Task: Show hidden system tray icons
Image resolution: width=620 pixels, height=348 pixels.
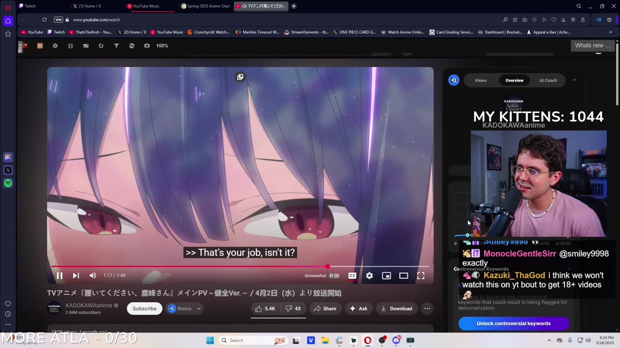Action: tap(549, 340)
